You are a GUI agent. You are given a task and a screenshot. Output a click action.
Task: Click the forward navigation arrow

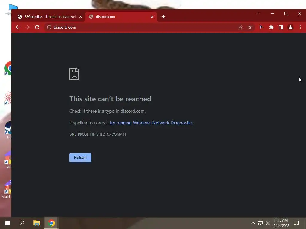(x=27, y=27)
